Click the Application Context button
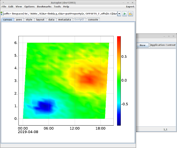The width and height of the screenshot is (177, 148). 163,45
